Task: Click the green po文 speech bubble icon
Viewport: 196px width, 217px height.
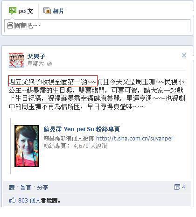Action: click(13, 11)
